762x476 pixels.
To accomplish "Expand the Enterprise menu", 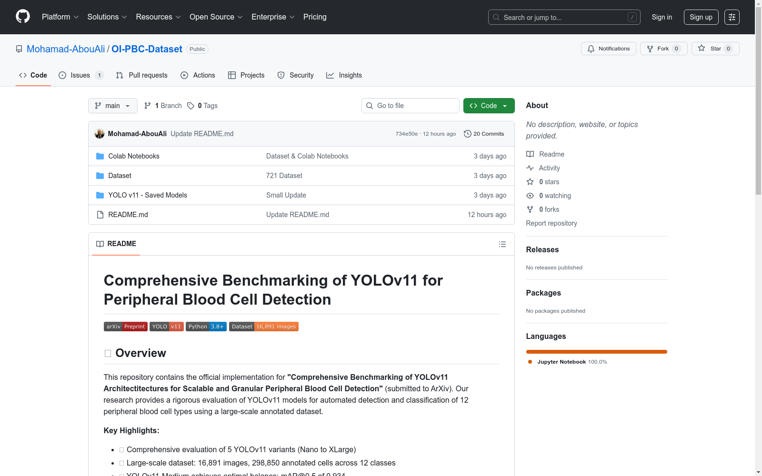I will pyautogui.click(x=273, y=17).
